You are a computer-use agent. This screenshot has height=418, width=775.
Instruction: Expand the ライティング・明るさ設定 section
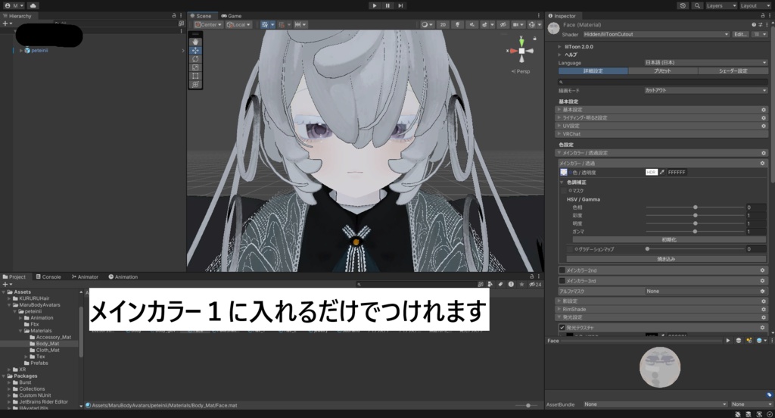point(662,117)
